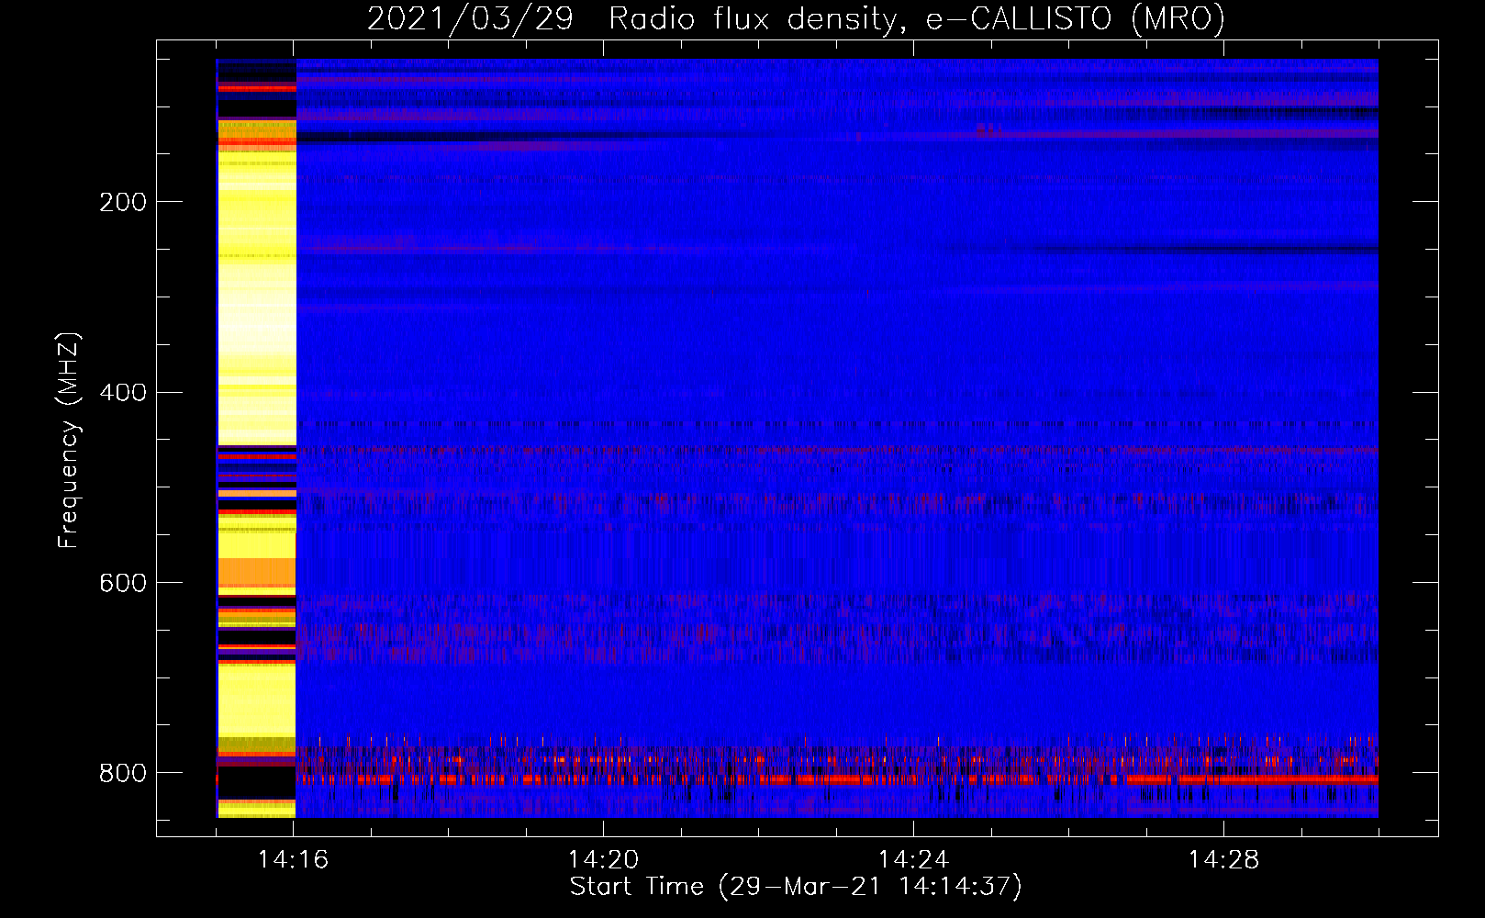Click the 14:24 time tick label
Viewport: 1485px width, 918px height.
pos(913,860)
